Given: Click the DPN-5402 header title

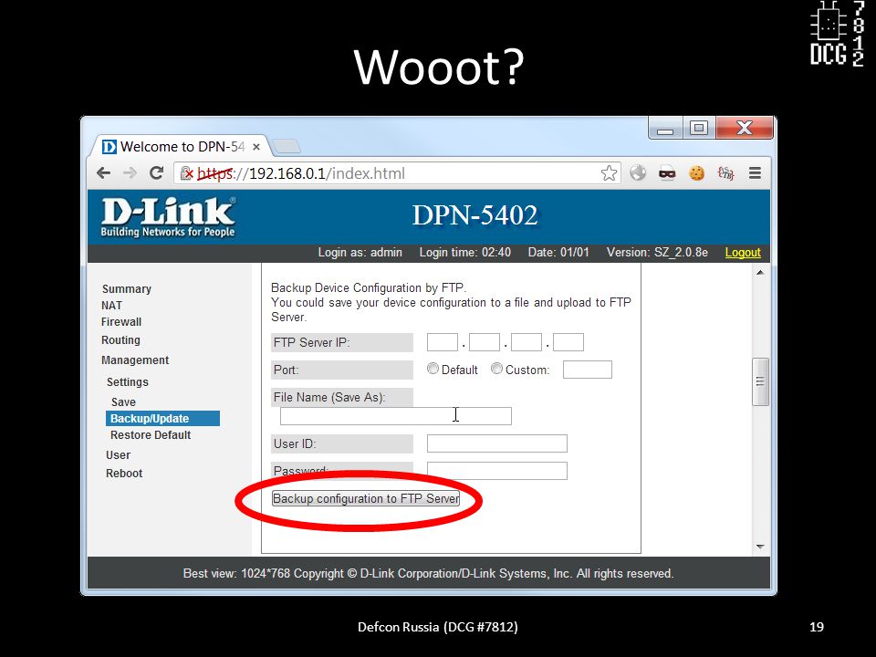Looking at the screenshot, I should 474,215.
